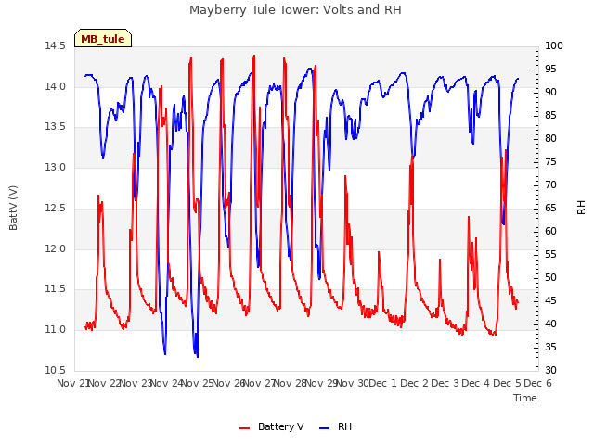Image resolution: width=594 pixels, height=445 pixels.
Task: Select the BattV (V) axis label
Action: 13,208
